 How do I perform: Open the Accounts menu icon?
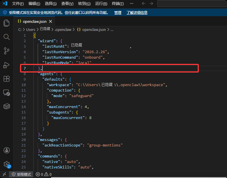[x=7, y=150]
